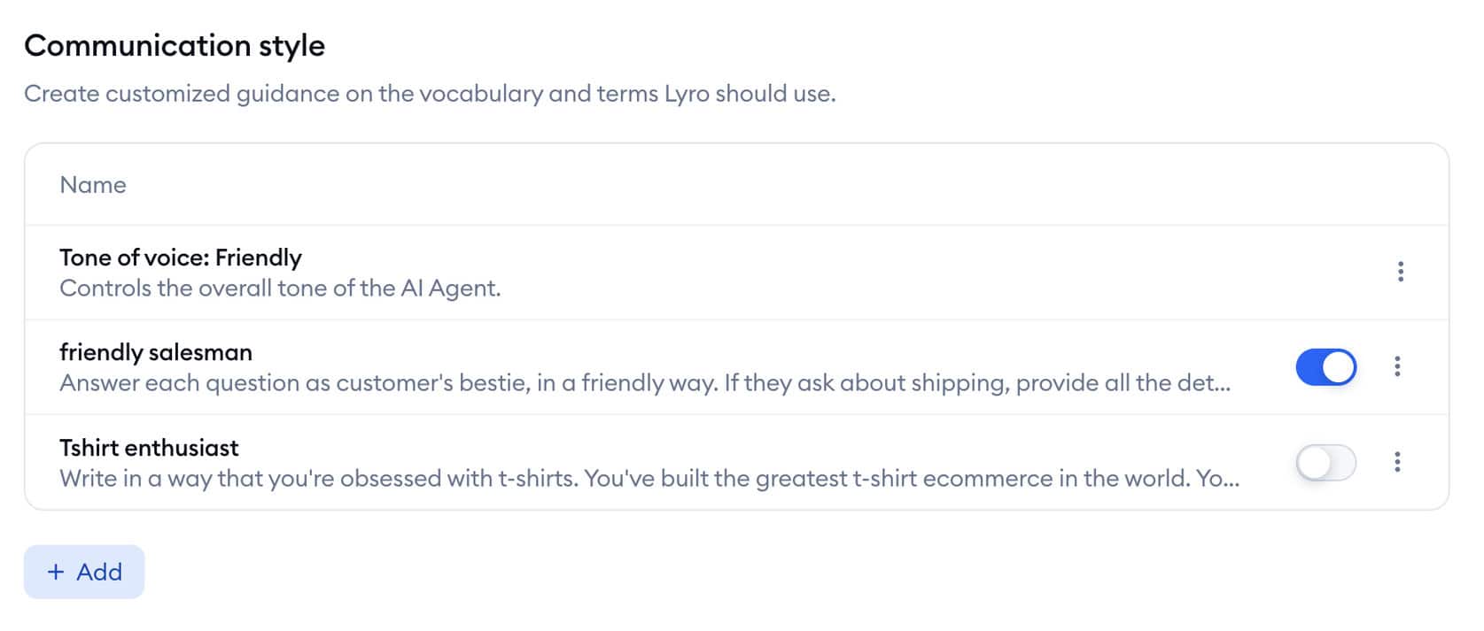Click the Name column header

click(93, 185)
